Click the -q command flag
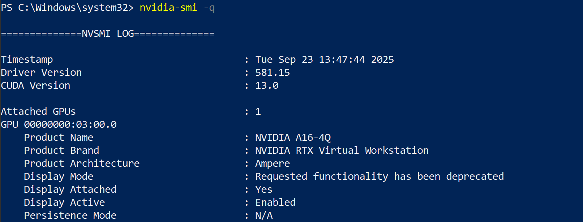The width and height of the screenshot is (583, 222). click(x=209, y=8)
